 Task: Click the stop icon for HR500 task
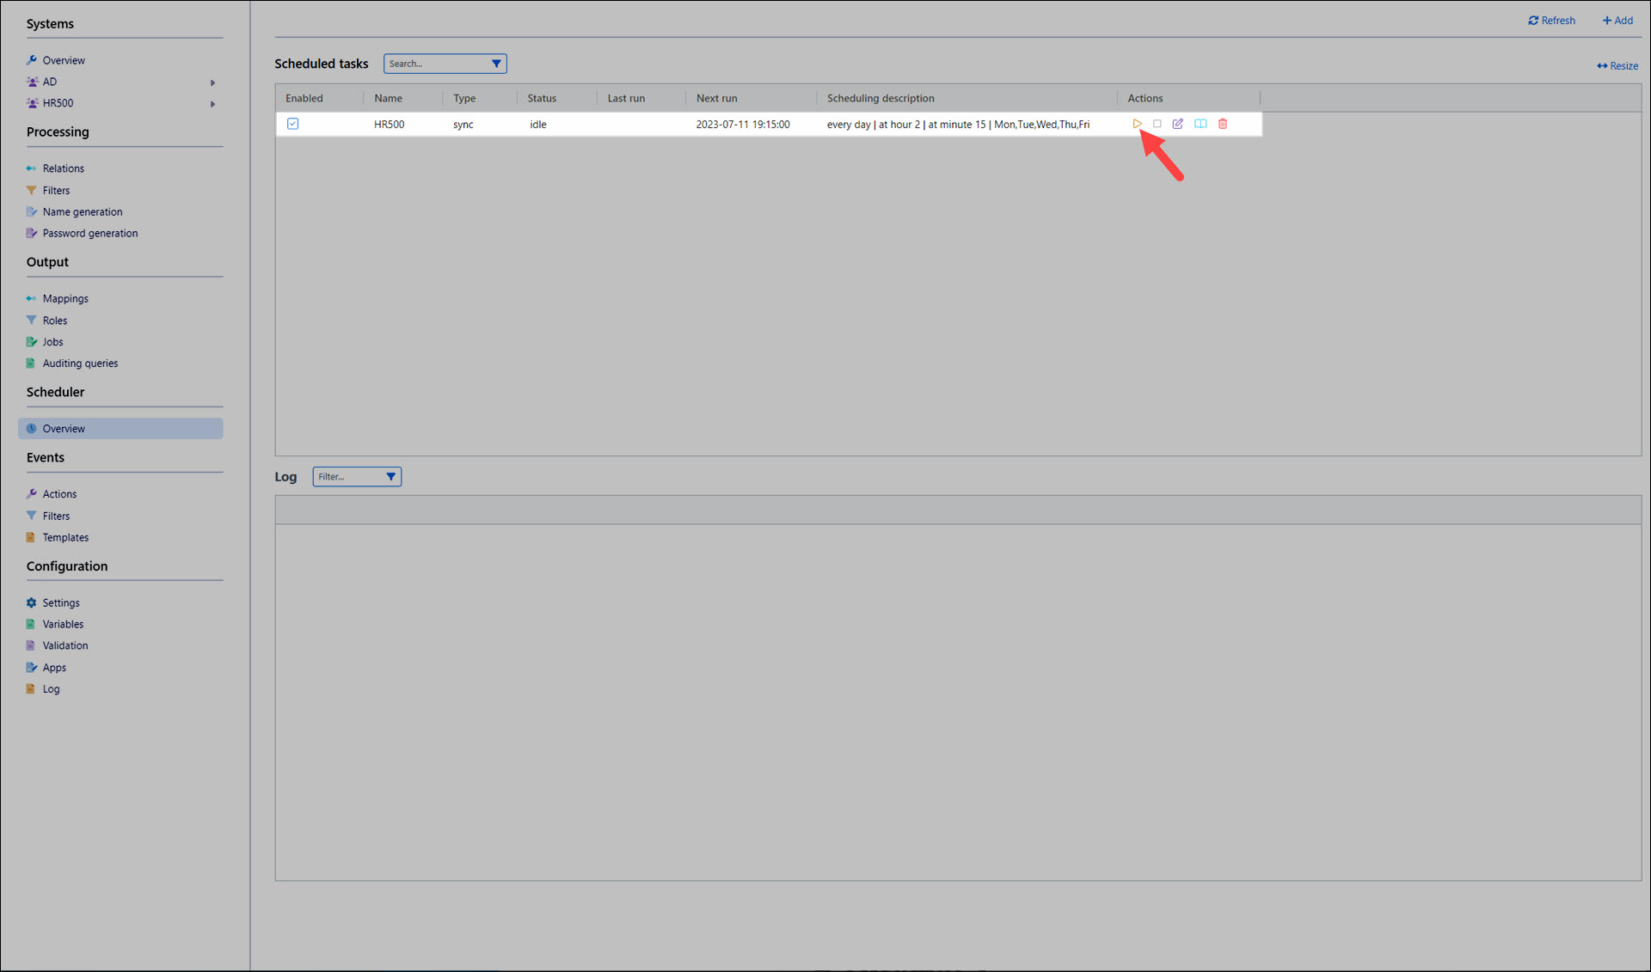(1157, 124)
